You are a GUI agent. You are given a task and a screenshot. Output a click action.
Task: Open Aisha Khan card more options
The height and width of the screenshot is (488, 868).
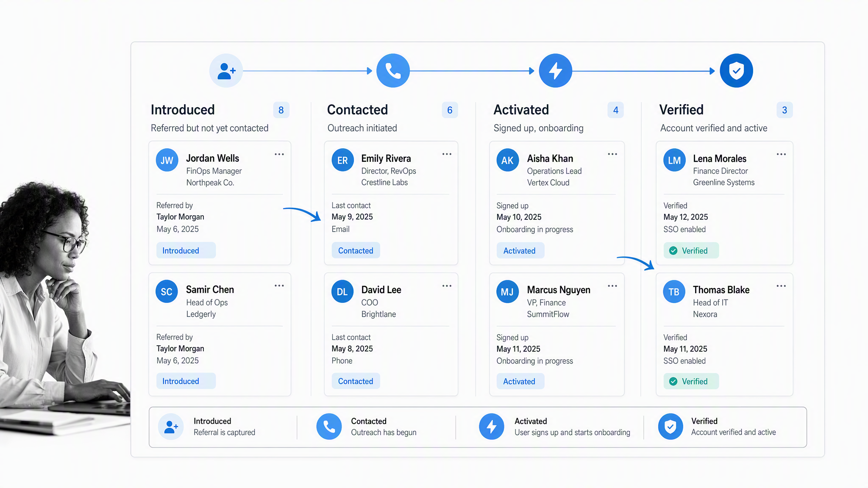click(x=612, y=154)
